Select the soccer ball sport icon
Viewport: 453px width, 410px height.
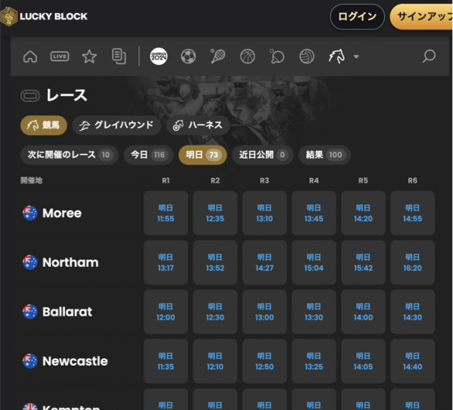coord(189,57)
